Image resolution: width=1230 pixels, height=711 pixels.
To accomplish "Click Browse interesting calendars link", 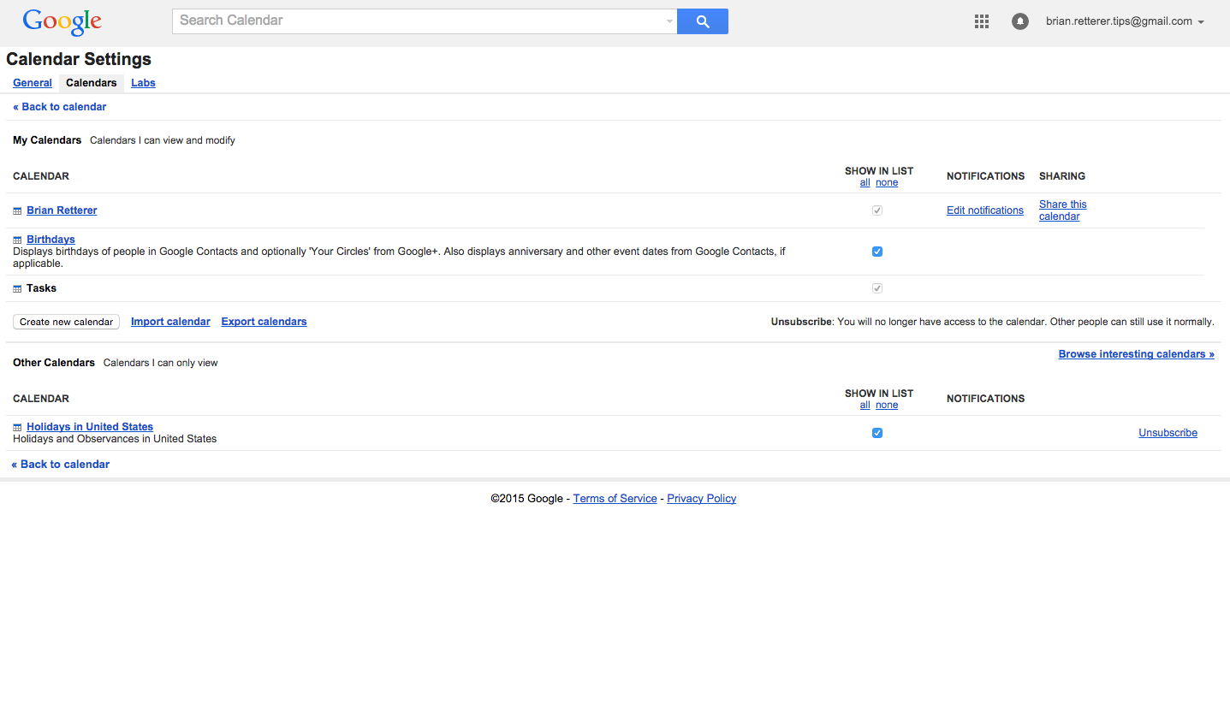I will click(1136, 354).
